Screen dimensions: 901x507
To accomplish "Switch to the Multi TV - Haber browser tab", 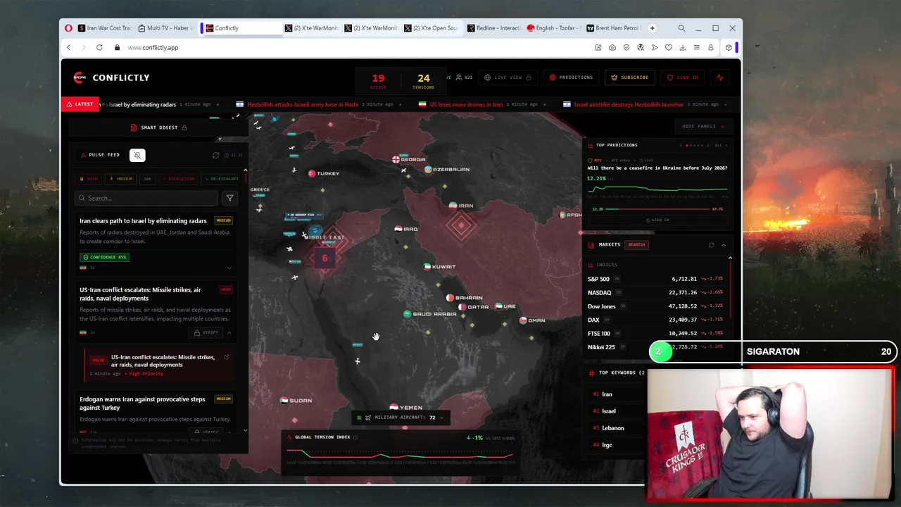I will click(165, 28).
